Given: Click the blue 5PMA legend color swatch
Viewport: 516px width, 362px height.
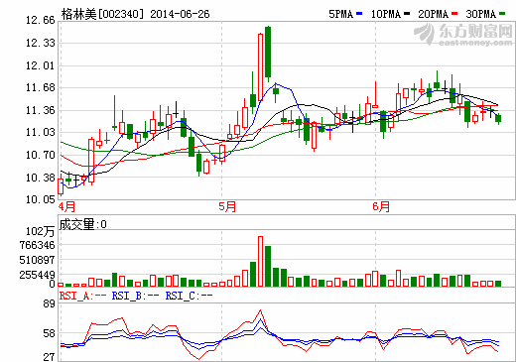Looking at the screenshot, I should 359,14.
